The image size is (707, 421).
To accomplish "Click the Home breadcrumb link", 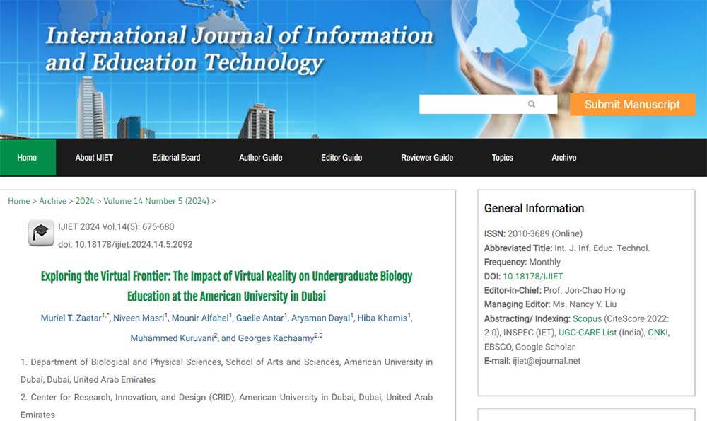I will click(x=19, y=201).
